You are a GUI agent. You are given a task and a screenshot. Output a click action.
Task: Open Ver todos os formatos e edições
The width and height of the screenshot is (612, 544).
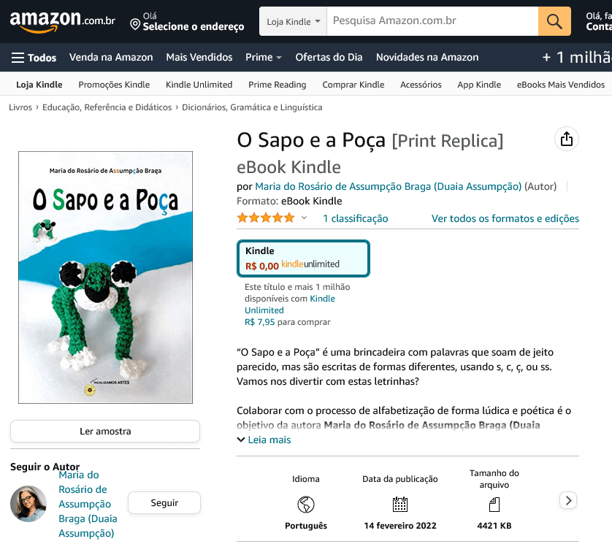click(x=505, y=218)
